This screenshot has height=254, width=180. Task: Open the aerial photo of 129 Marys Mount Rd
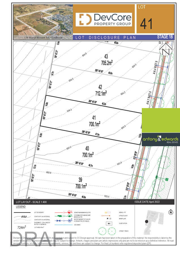[43, 22]
